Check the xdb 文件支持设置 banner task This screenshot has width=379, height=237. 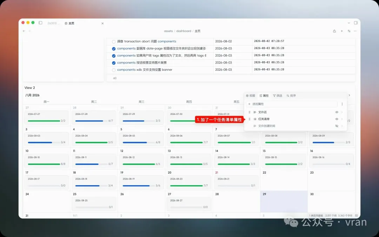(x=114, y=70)
